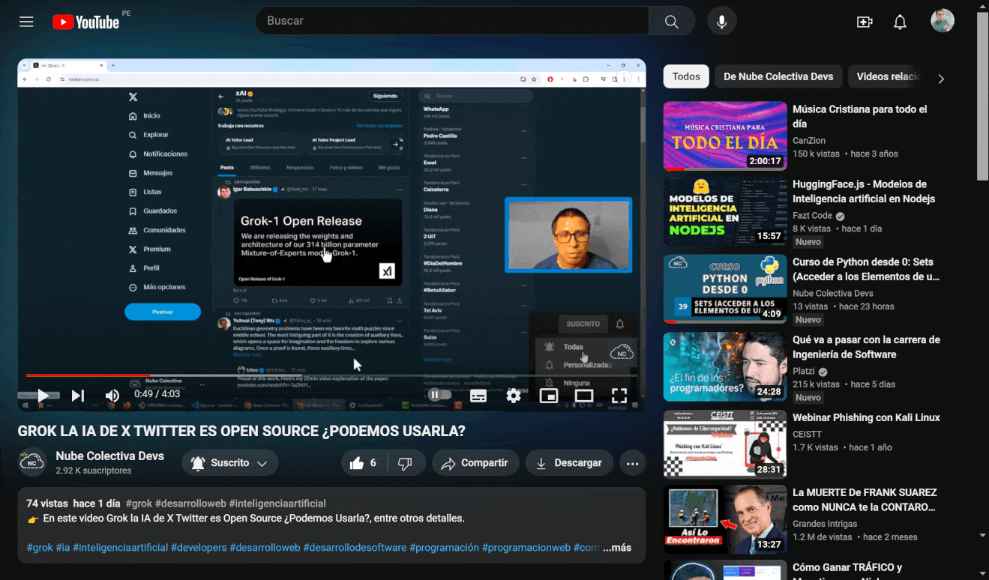
Task: Start voice search with microphone icon
Action: click(721, 21)
